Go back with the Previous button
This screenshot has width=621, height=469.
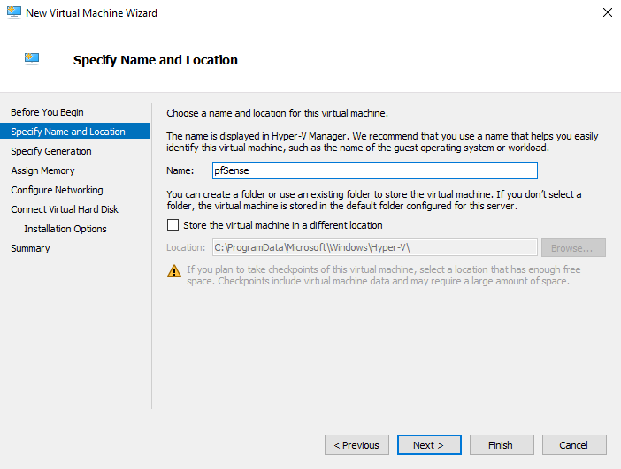357,445
